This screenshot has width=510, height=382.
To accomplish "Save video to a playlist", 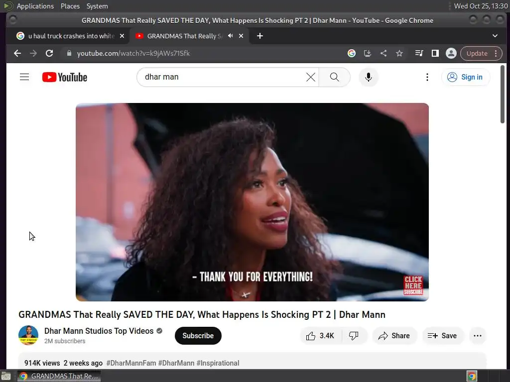I will [x=442, y=336].
